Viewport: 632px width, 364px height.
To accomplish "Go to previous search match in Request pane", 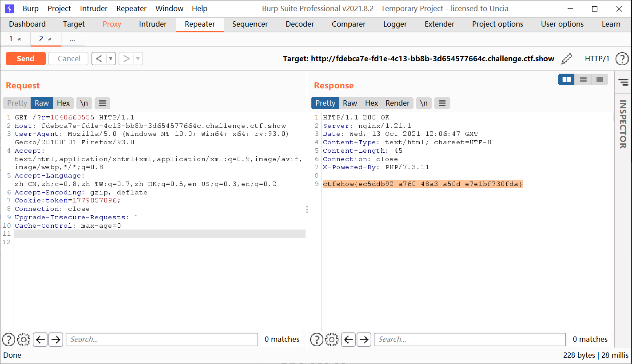I will 40,340.
